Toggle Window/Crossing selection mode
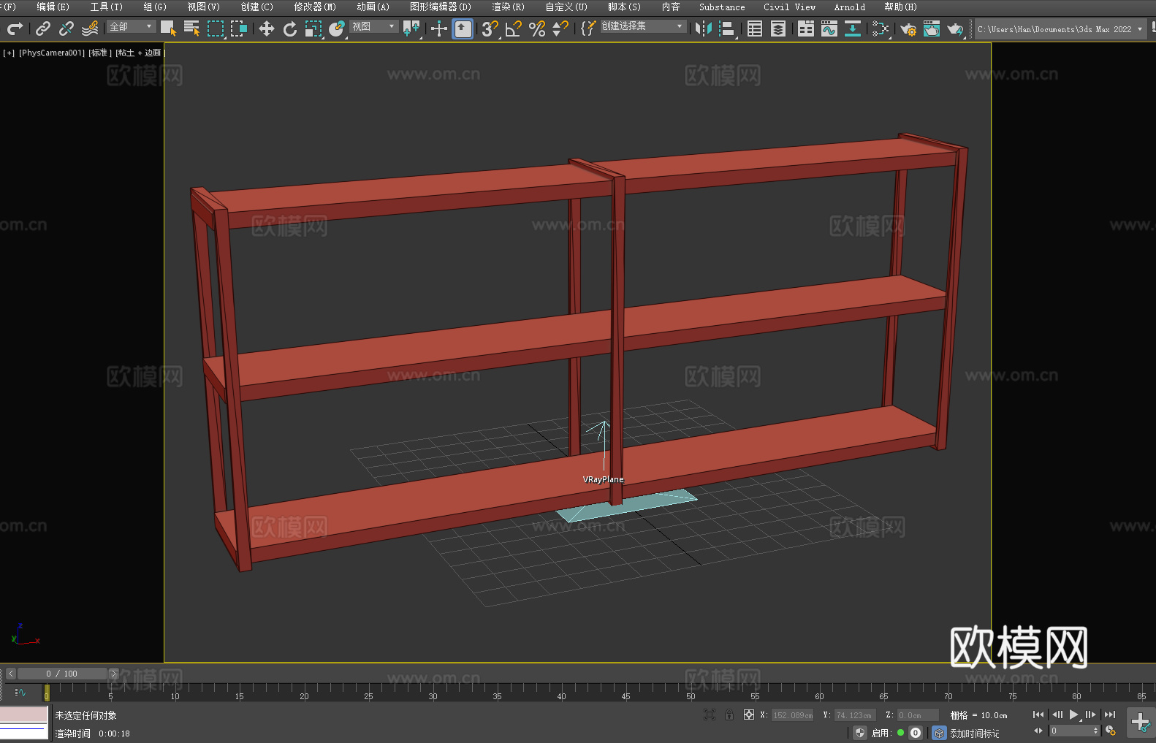Screen dimensions: 1156x743 click(x=239, y=28)
